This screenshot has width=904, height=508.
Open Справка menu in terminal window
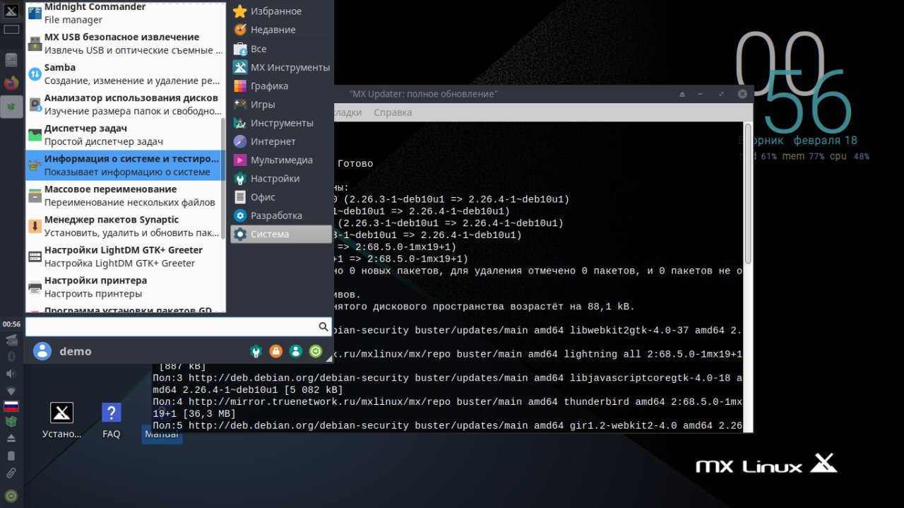[x=393, y=112]
